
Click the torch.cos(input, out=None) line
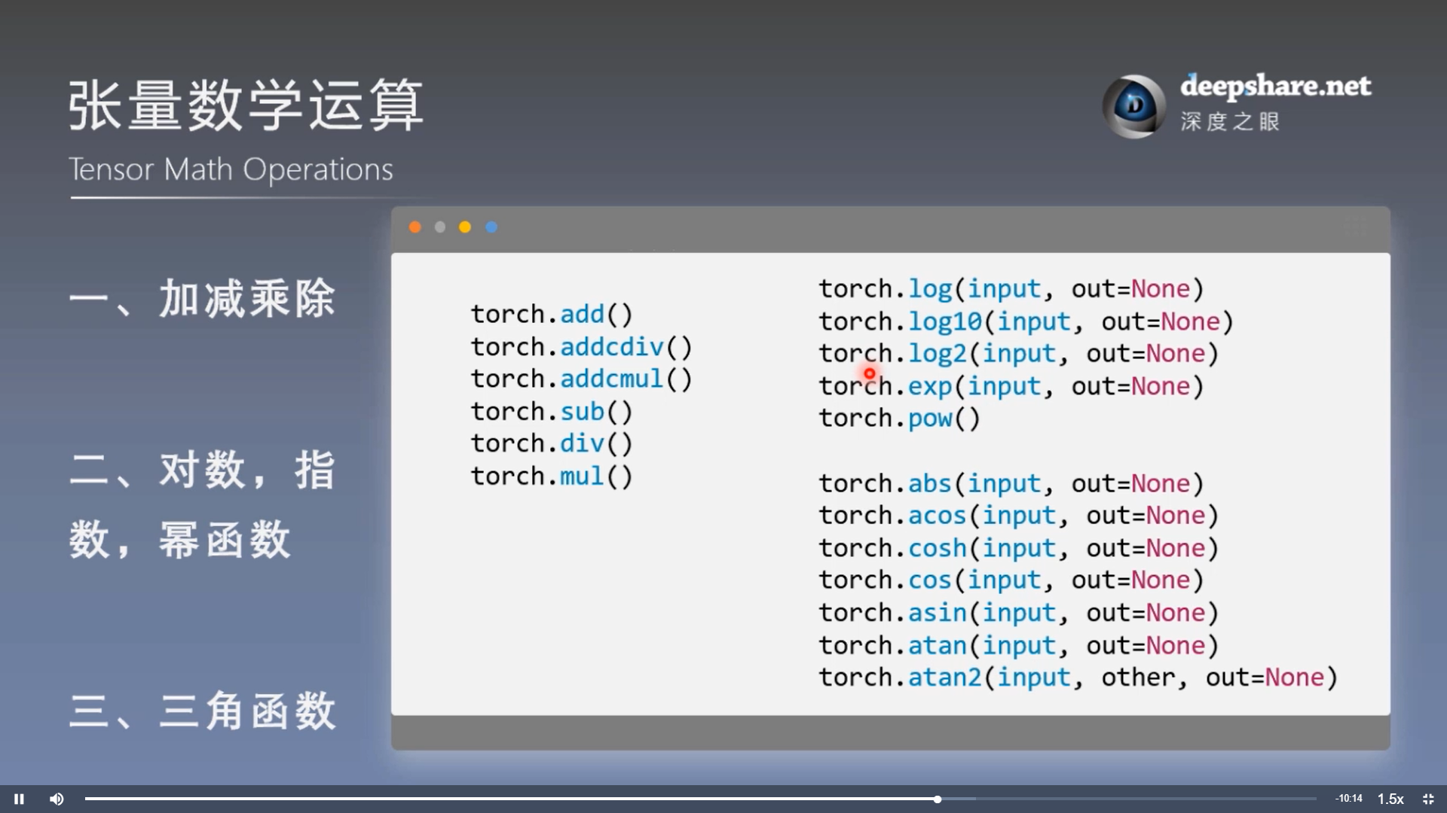coord(1011,581)
